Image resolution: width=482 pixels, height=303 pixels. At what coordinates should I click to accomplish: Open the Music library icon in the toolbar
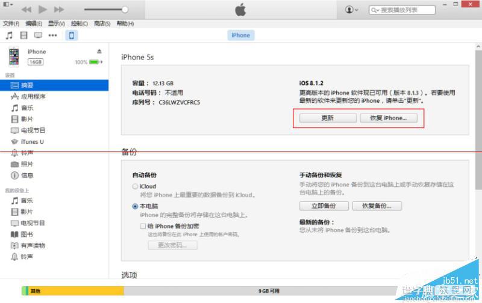pos(9,35)
